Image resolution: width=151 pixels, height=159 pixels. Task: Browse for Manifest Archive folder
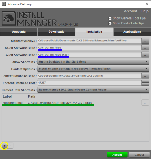145,41
